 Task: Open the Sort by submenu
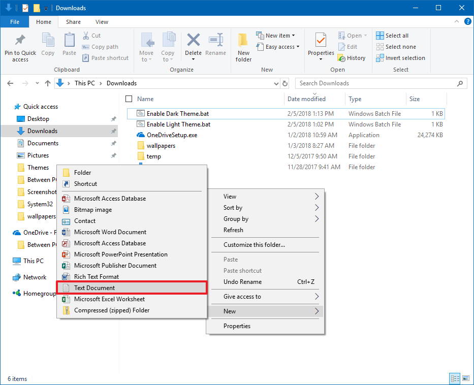265,208
